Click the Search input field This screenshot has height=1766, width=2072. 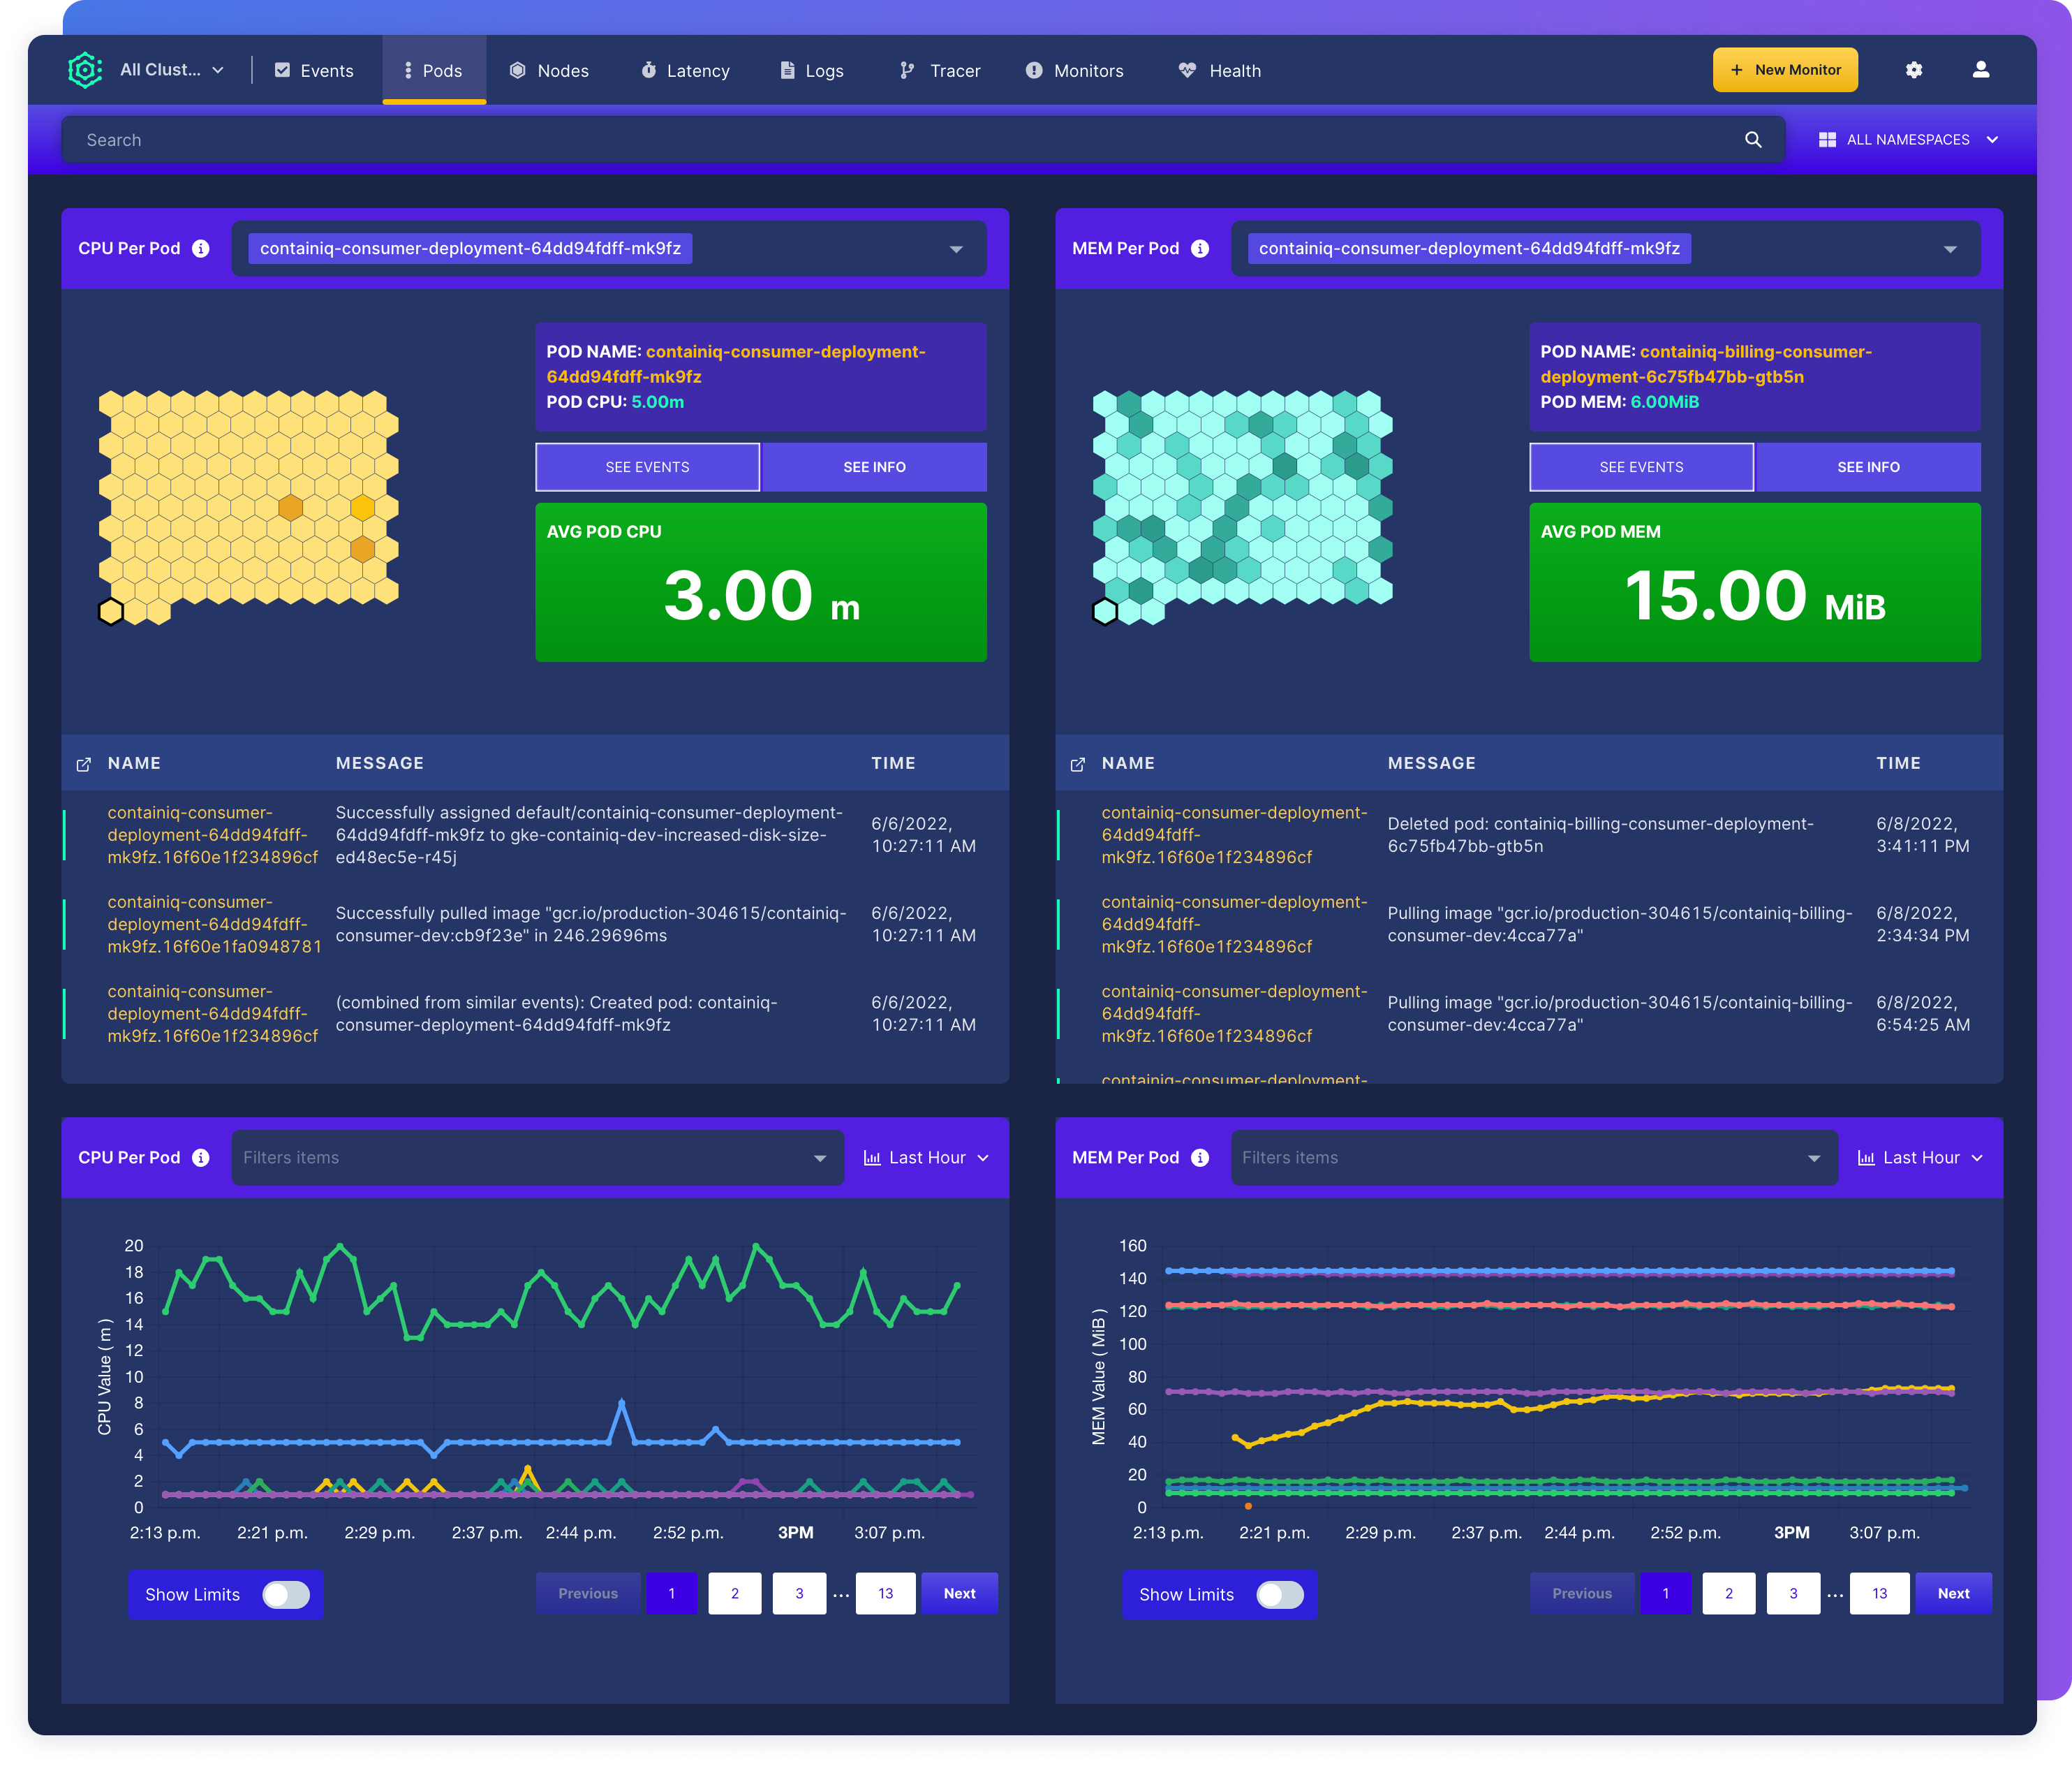[900, 140]
